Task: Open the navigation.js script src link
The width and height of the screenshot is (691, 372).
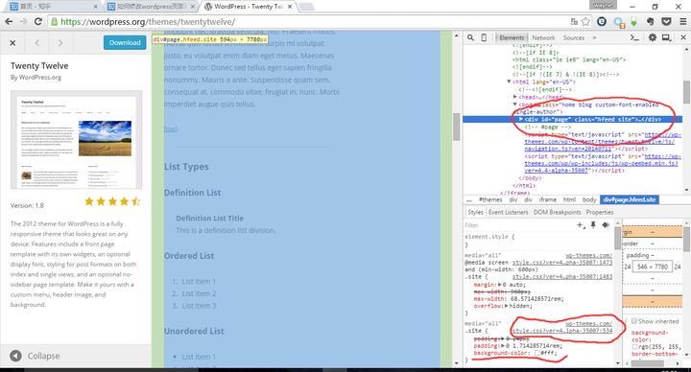Action: coord(602,141)
